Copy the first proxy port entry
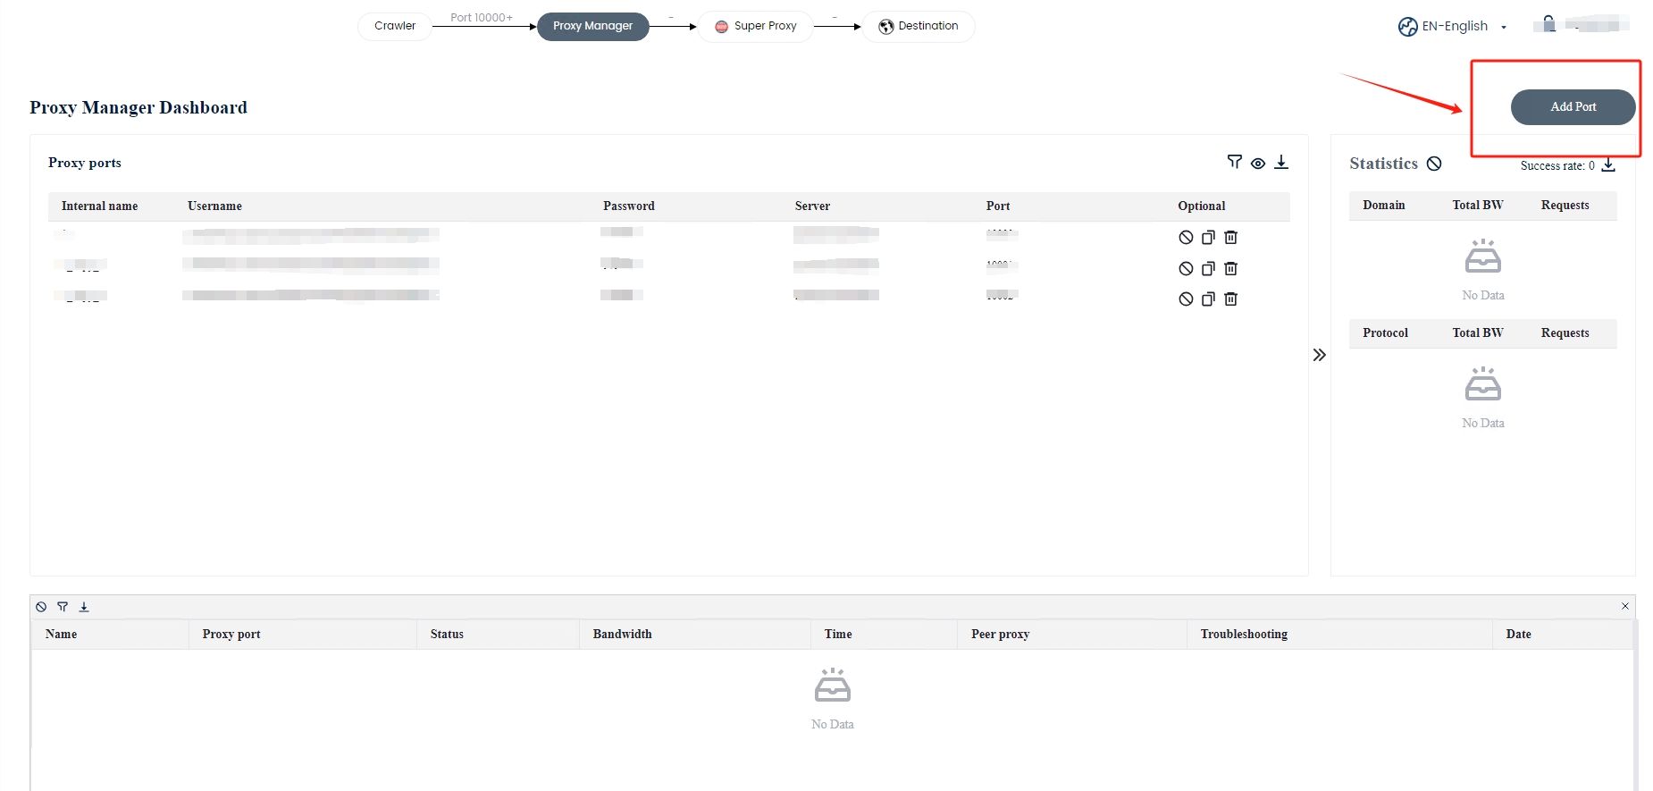The image size is (1653, 791). 1208,238
